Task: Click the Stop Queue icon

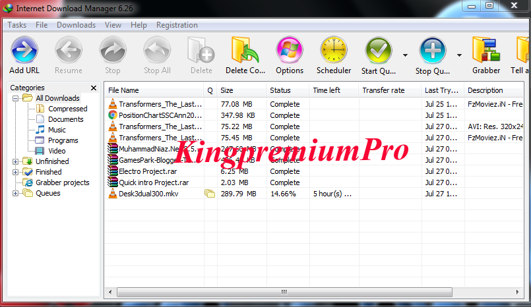Action: coord(433,50)
